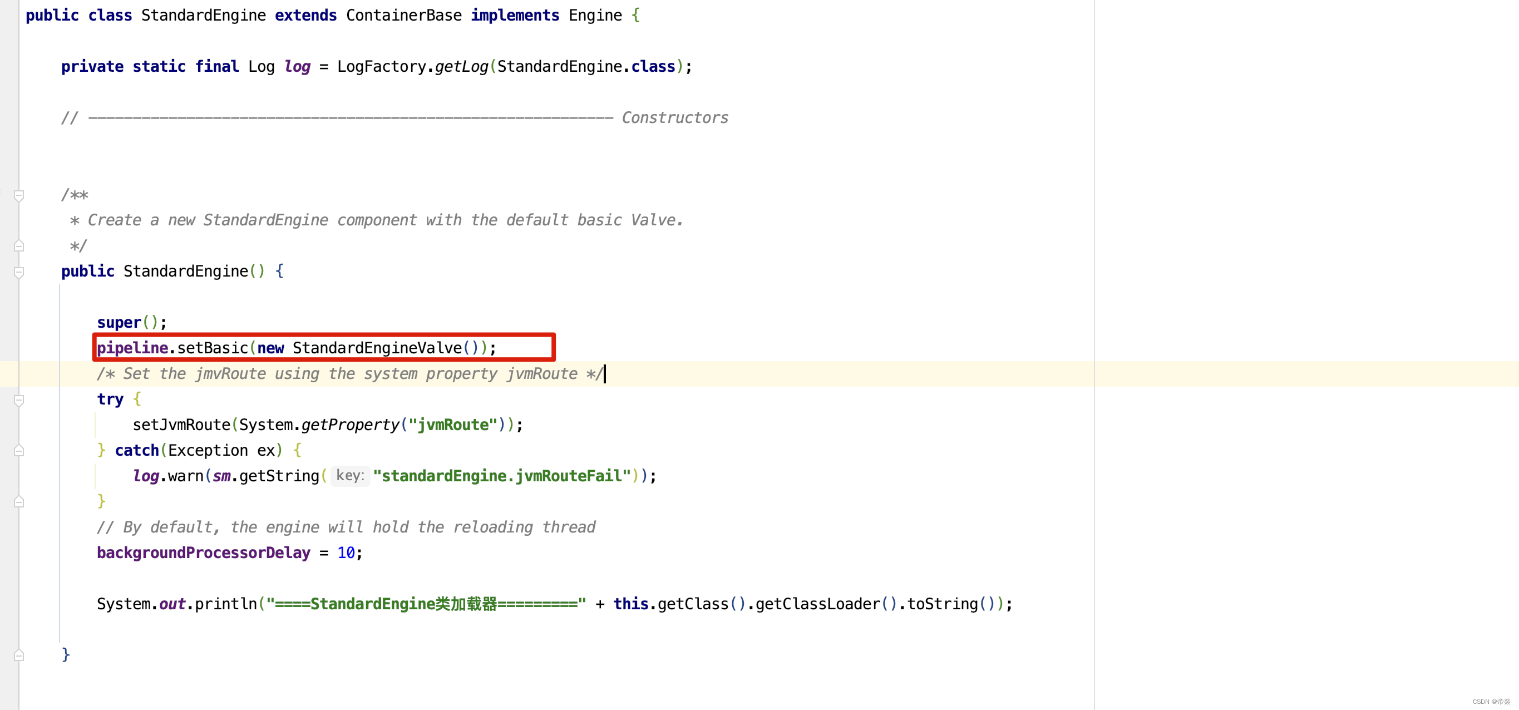Click the catch block closing fold marker
Screen dimensions: 1519x710
[x=19, y=502]
